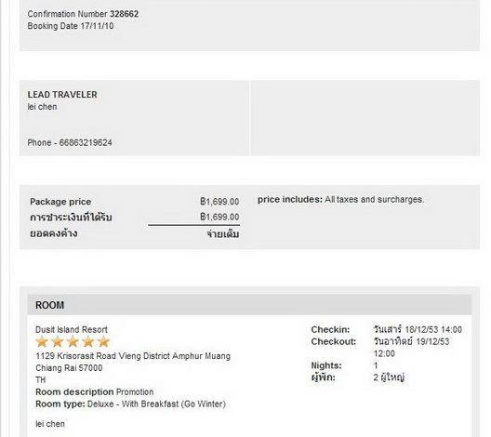Click the first gold star rating icon
491x437 pixels.
point(42,341)
